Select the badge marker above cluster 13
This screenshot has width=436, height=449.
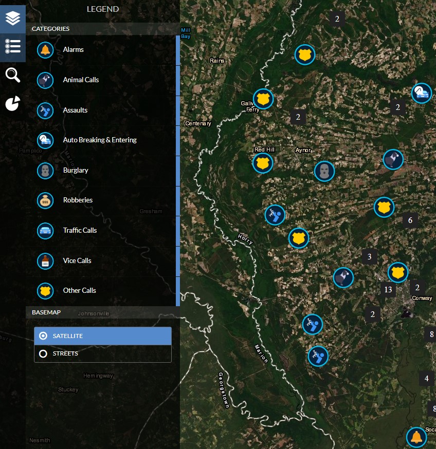(398, 272)
